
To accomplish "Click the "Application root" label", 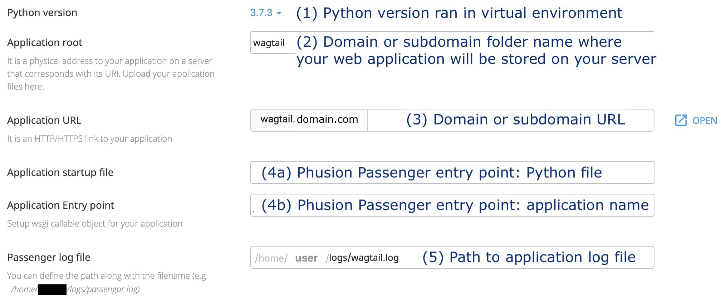I will pyautogui.click(x=45, y=43).
